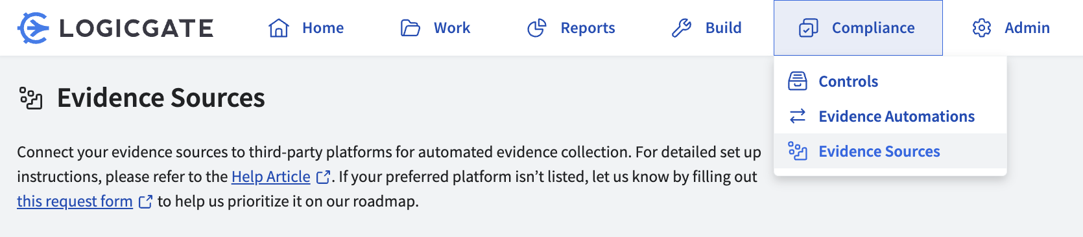Follow the 'this request form' link
This screenshot has height=237, width=1083.
pos(75,201)
